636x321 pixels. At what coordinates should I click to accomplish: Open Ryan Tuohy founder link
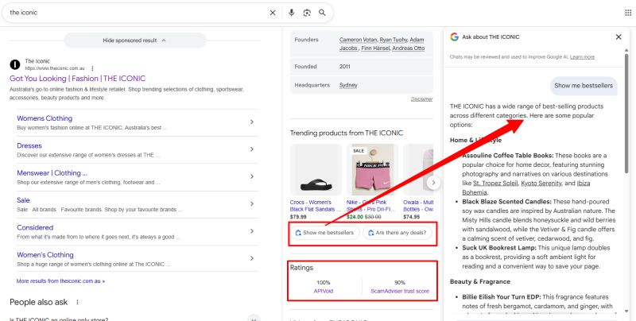click(394, 40)
